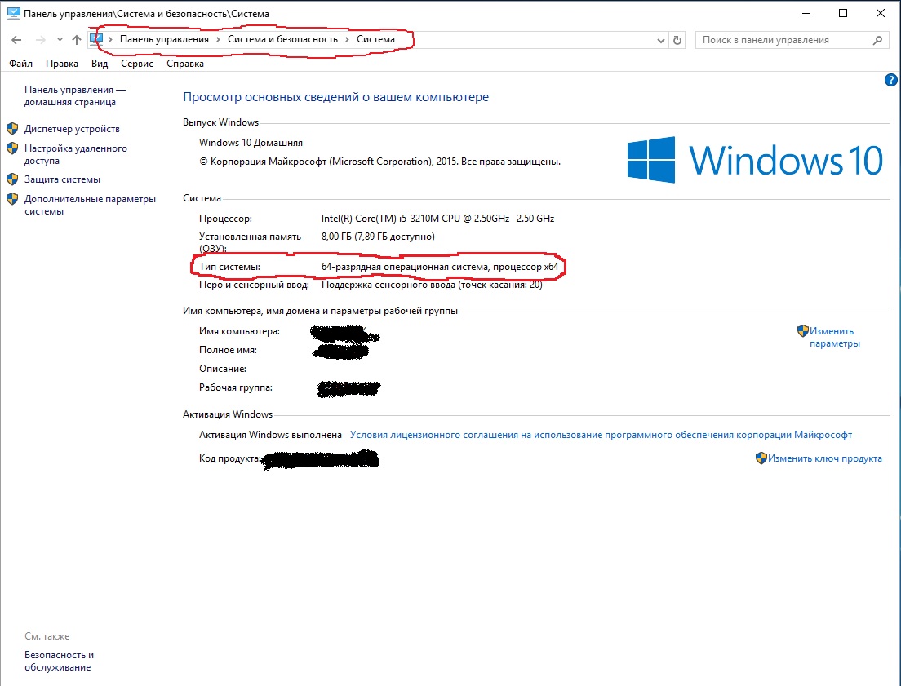Click shield icon beside 'Дополнительные параметры системы'
The width and height of the screenshot is (901, 686).
point(12,199)
